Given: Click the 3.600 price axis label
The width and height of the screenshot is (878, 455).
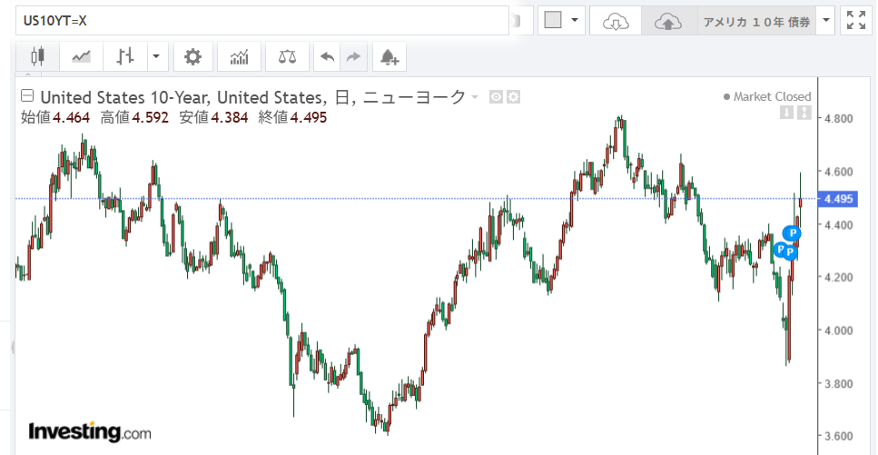Looking at the screenshot, I should coord(838,437).
